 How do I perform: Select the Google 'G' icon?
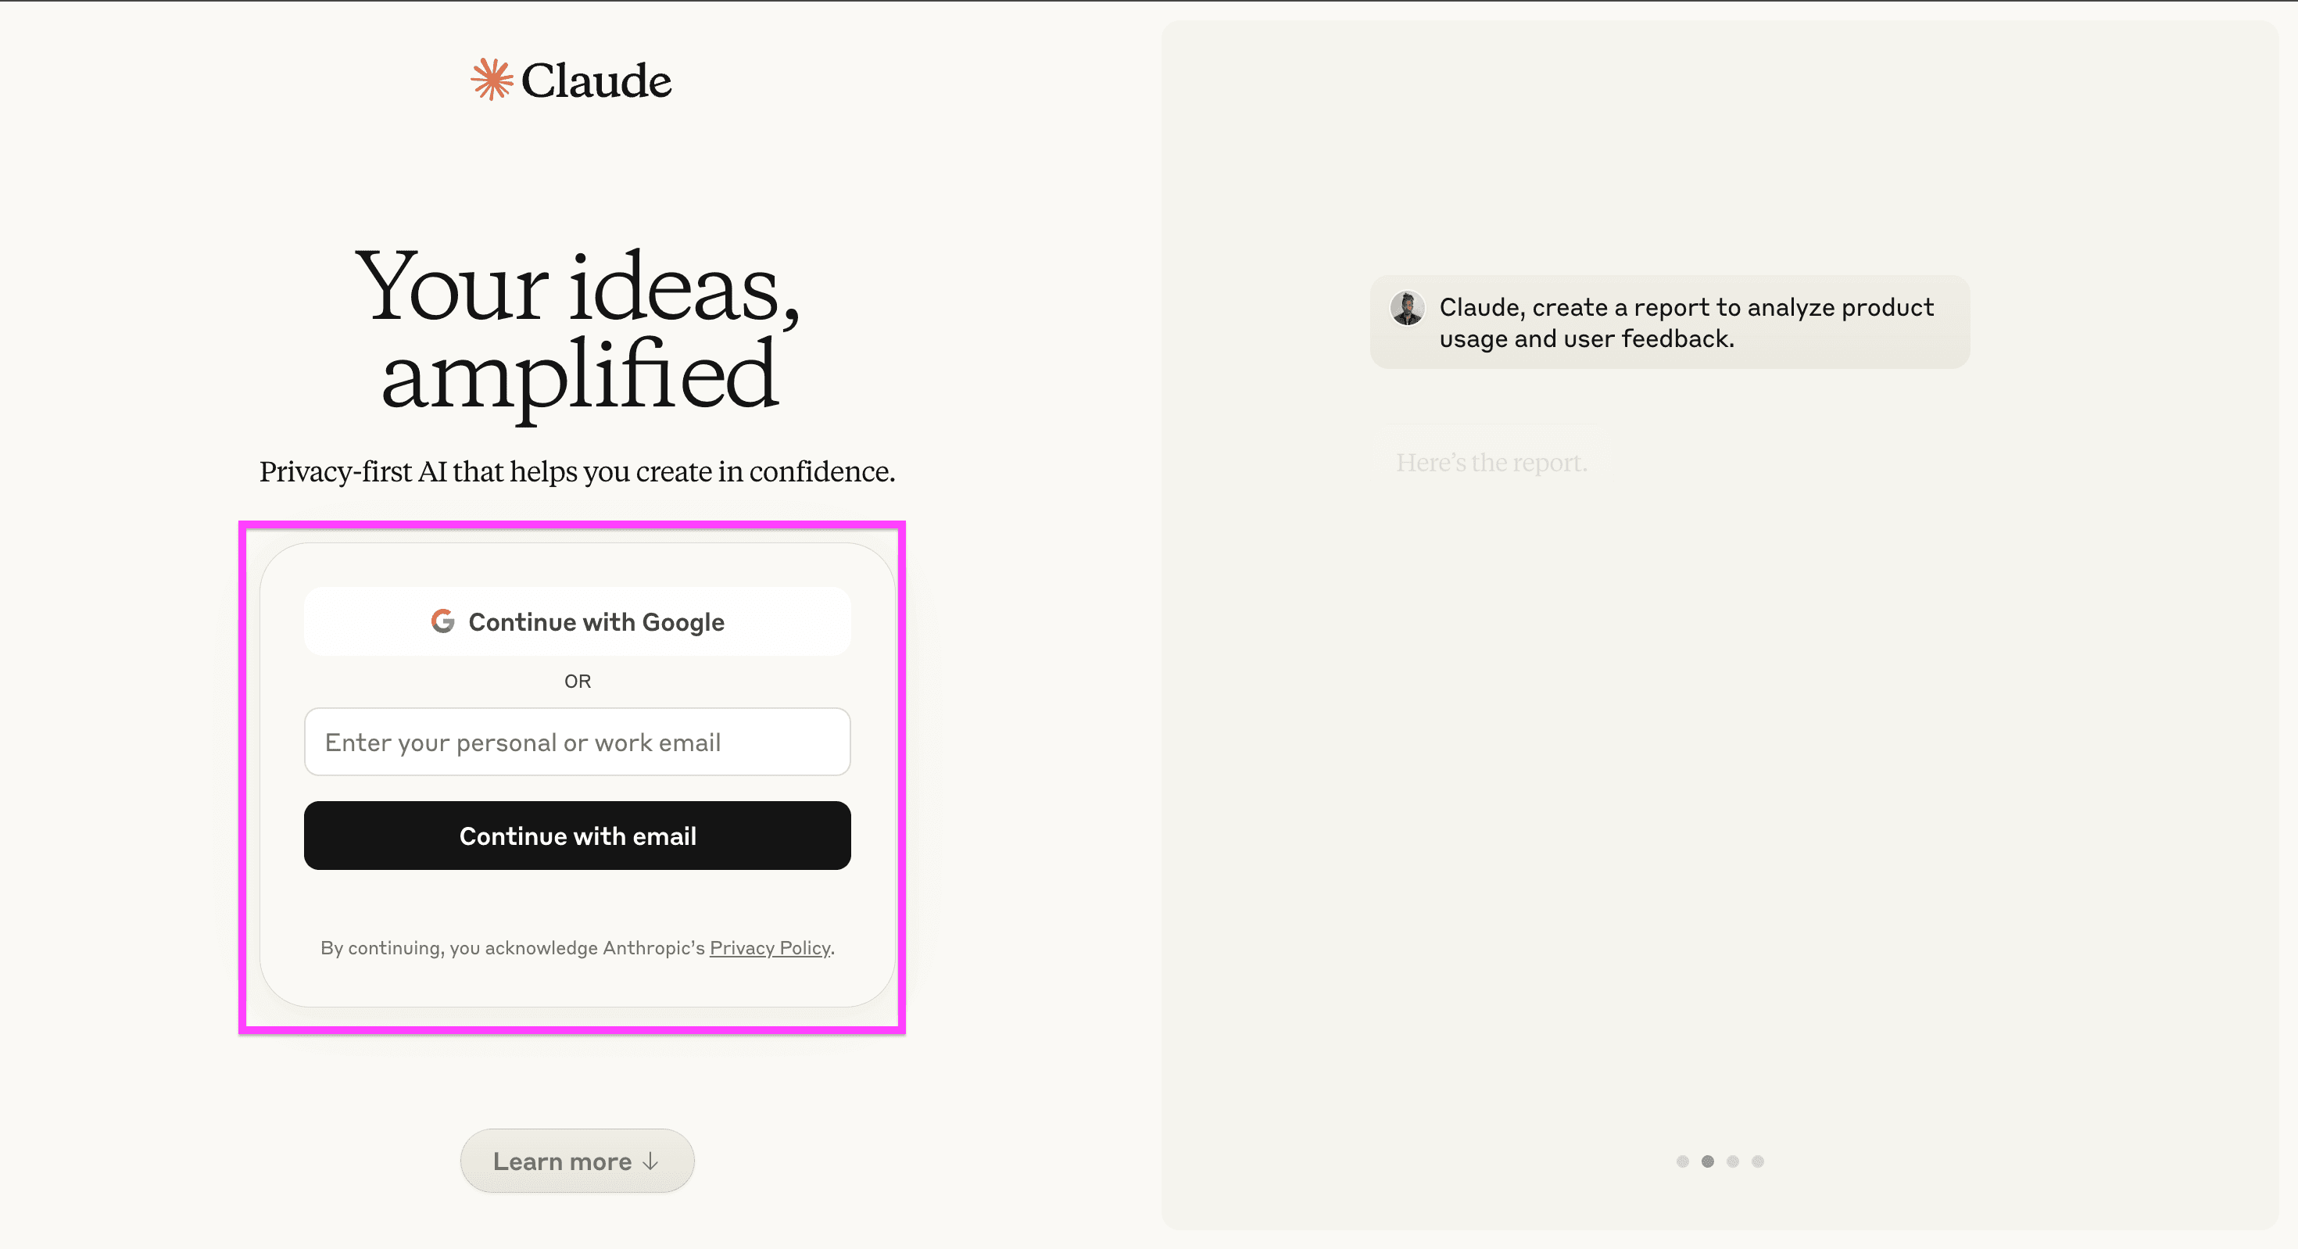pyautogui.click(x=442, y=622)
